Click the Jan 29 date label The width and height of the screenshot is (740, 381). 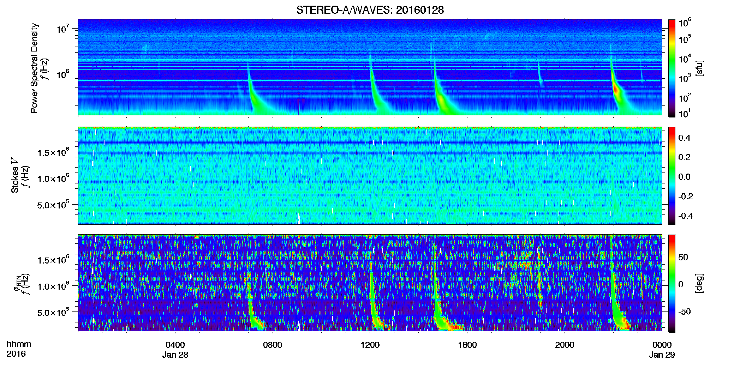662,355
